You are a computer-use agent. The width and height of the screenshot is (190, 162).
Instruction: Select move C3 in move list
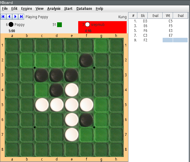coord(145,35)
